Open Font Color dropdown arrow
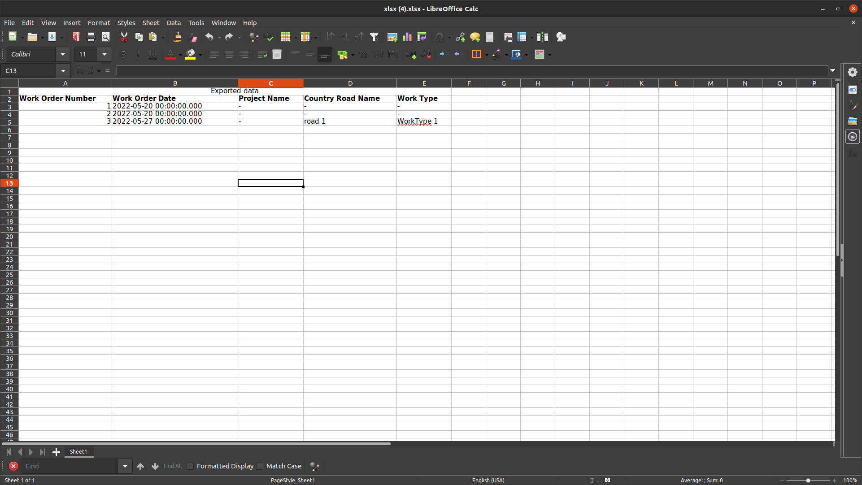 [180, 55]
